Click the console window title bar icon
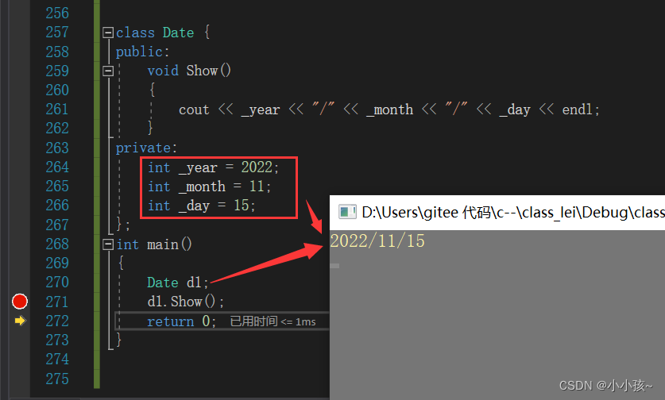Viewport: 665px width, 400px height. [347, 212]
